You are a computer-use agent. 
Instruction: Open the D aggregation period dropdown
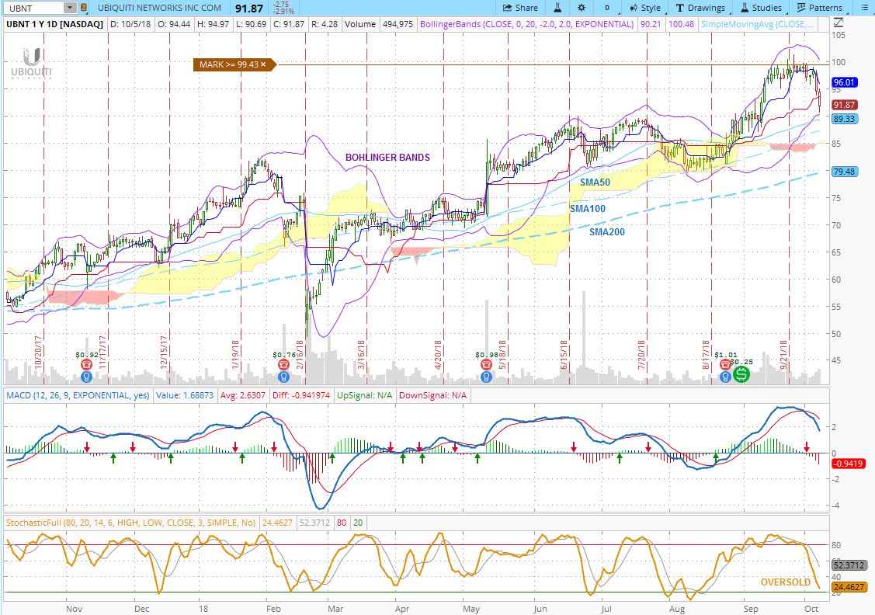click(607, 8)
